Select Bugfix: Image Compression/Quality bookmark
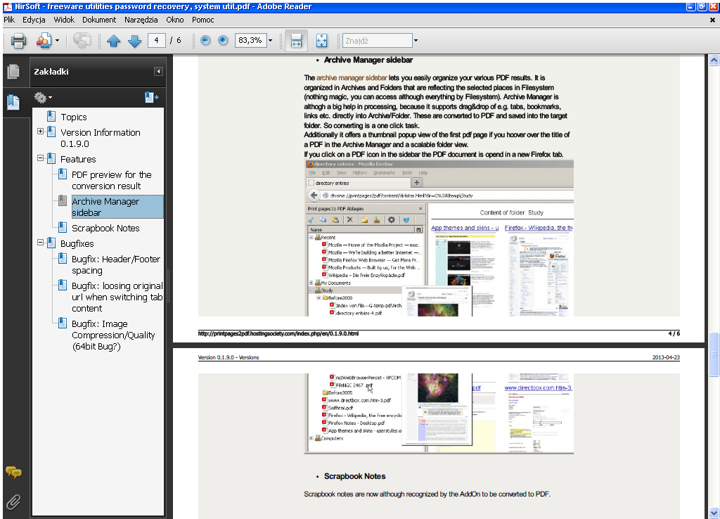This screenshot has width=720, height=519. tap(113, 335)
